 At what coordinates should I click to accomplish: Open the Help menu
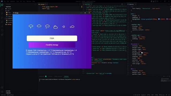point(34,1)
